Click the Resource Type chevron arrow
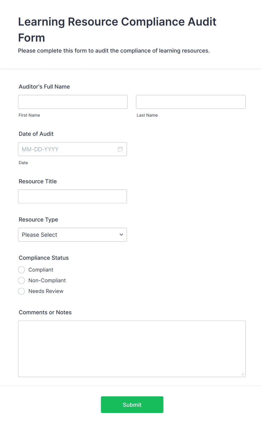261x427 pixels. pos(121,235)
